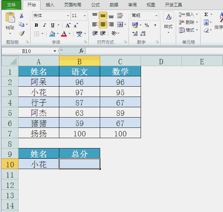Open the font name dropdown
This screenshot has width=223, height=212.
pos(68,16)
